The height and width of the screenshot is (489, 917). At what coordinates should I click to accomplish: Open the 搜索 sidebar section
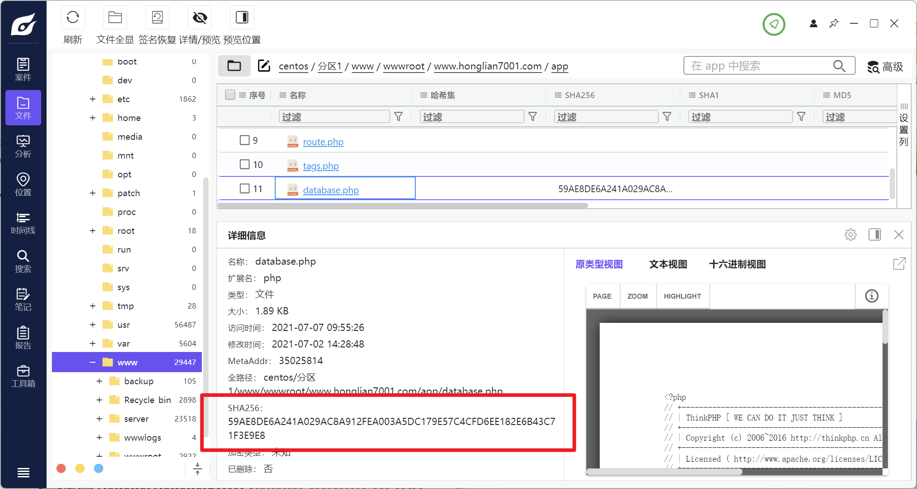(x=23, y=262)
